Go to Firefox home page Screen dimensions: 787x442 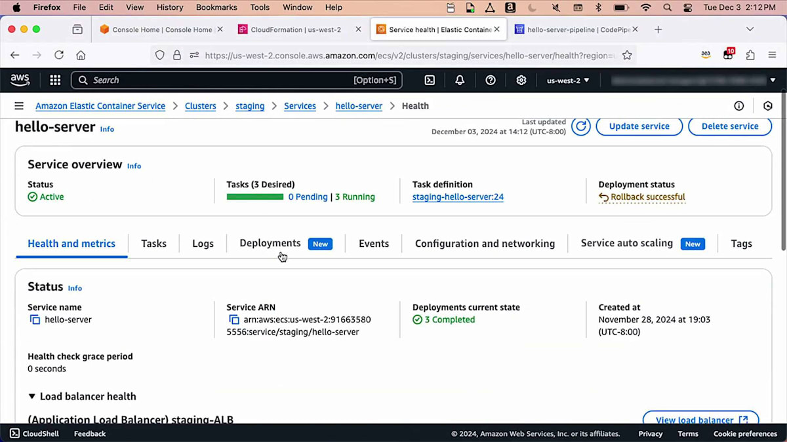click(x=81, y=56)
